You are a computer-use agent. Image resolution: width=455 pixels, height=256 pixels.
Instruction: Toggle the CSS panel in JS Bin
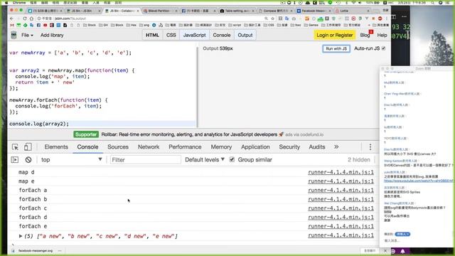click(x=171, y=35)
